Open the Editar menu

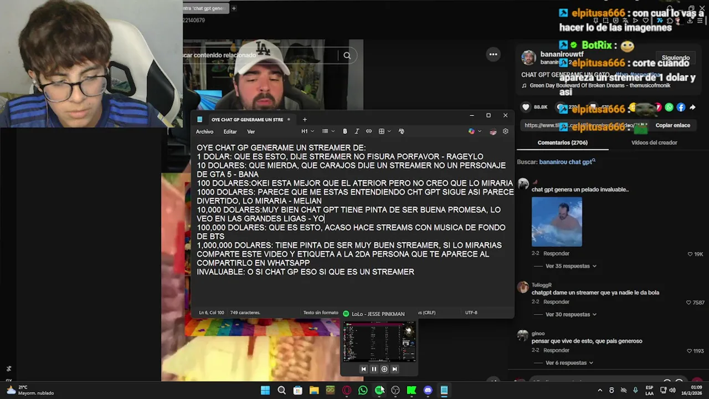pos(230,131)
